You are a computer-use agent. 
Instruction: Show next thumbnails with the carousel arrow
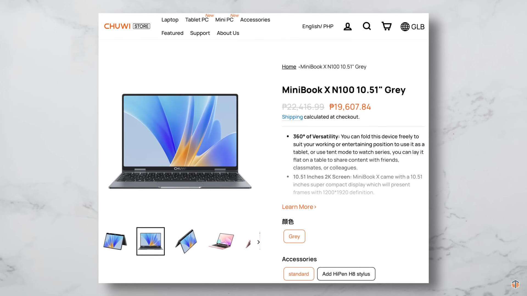point(258,242)
